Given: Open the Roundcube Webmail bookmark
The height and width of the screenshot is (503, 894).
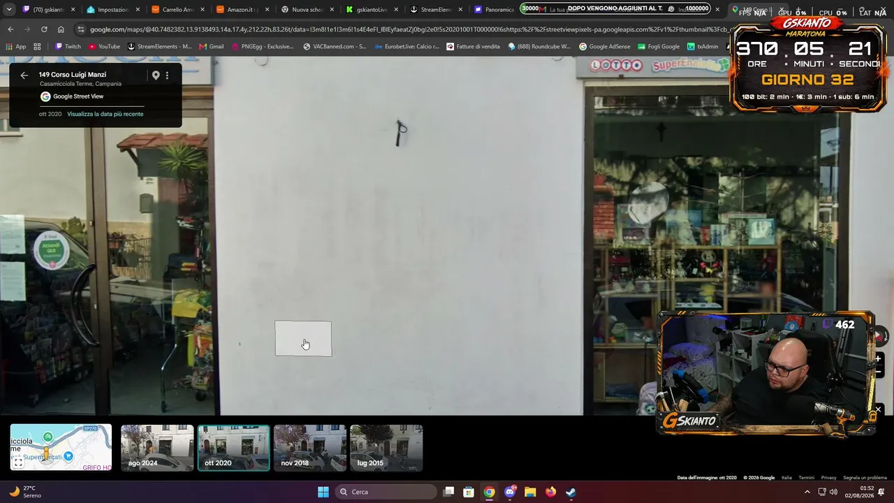Looking at the screenshot, I should (x=539, y=47).
